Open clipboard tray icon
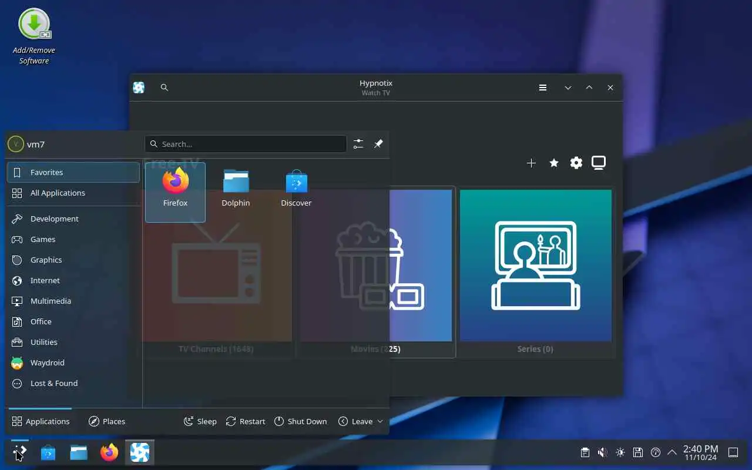 (x=585, y=452)
